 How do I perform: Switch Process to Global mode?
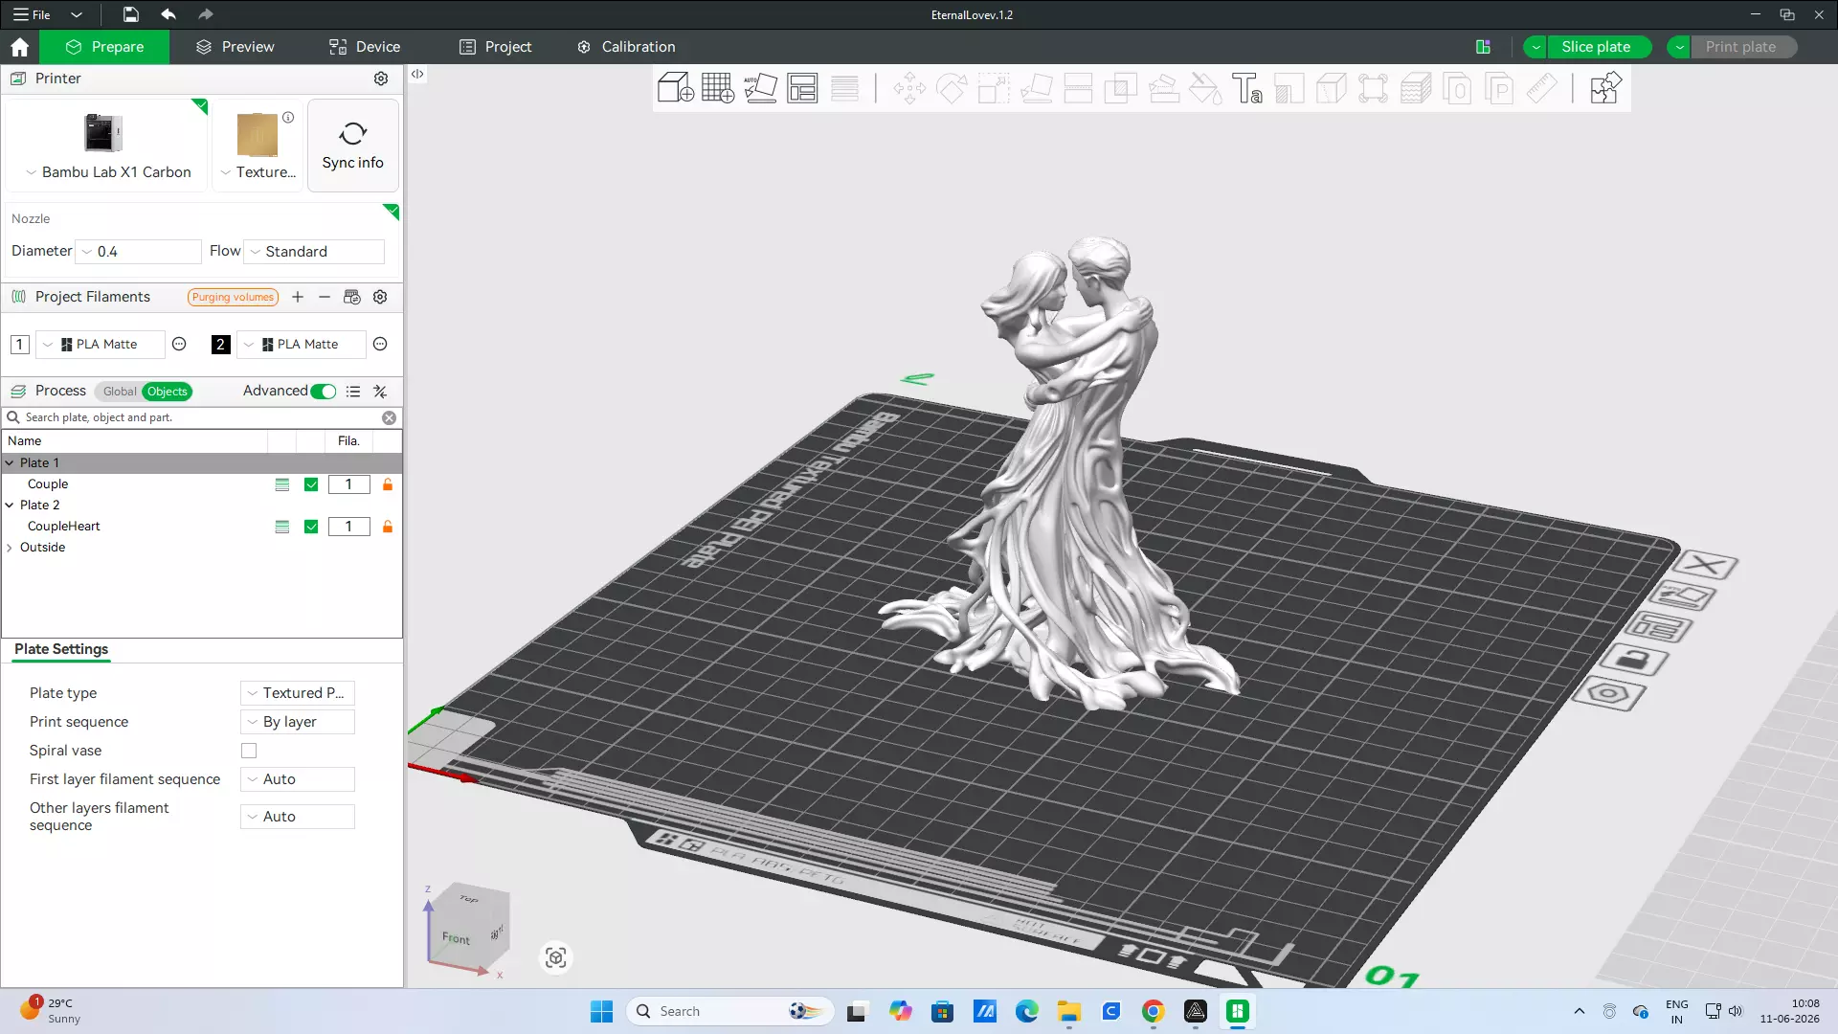[120, 392]
